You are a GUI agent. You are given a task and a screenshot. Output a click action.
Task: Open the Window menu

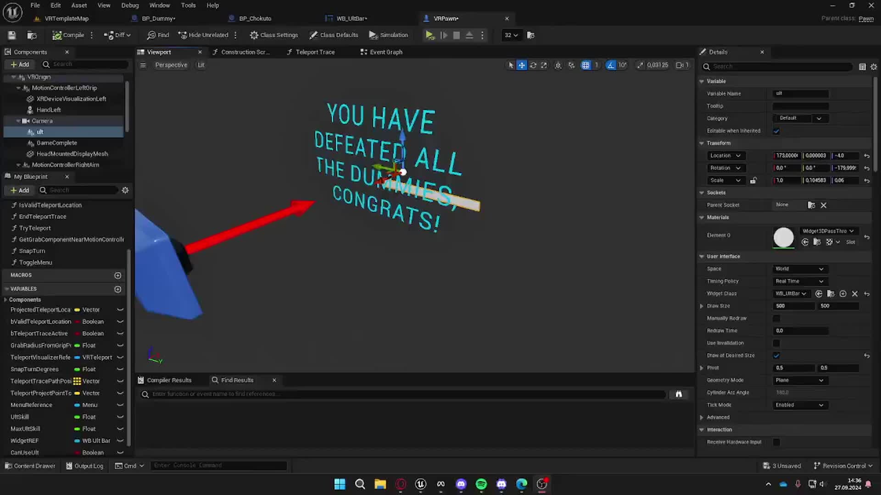[160, 5]
